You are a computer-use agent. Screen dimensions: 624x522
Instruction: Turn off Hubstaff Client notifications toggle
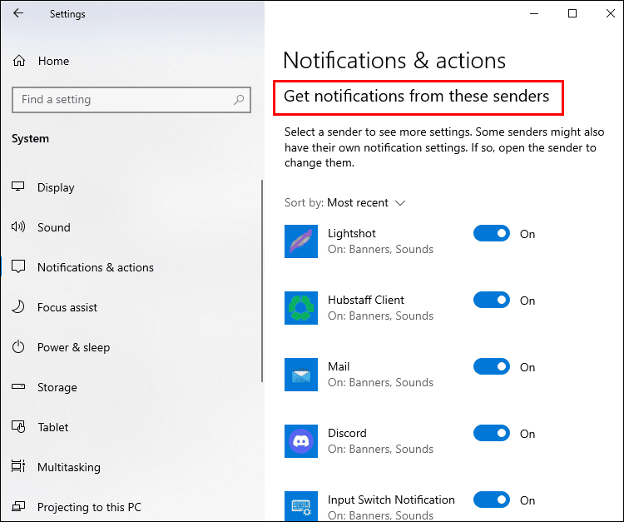pos(492,300)
